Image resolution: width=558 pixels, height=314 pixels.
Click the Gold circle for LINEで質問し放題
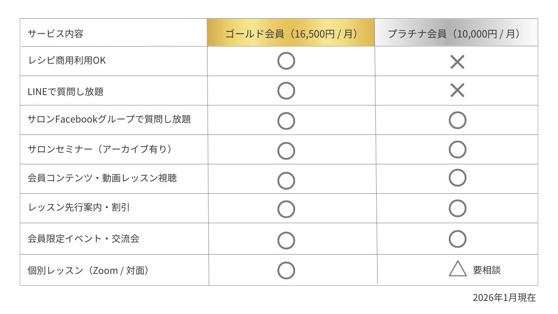[x=286, y=91]
